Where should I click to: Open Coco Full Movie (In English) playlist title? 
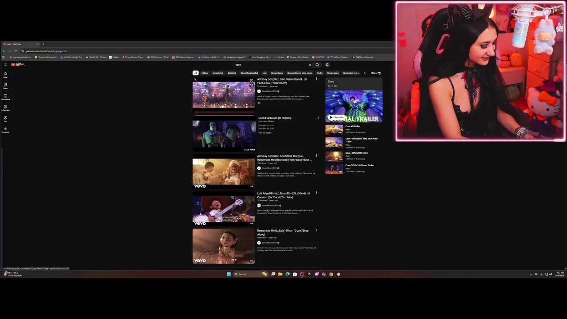click(x=275, y=118)
